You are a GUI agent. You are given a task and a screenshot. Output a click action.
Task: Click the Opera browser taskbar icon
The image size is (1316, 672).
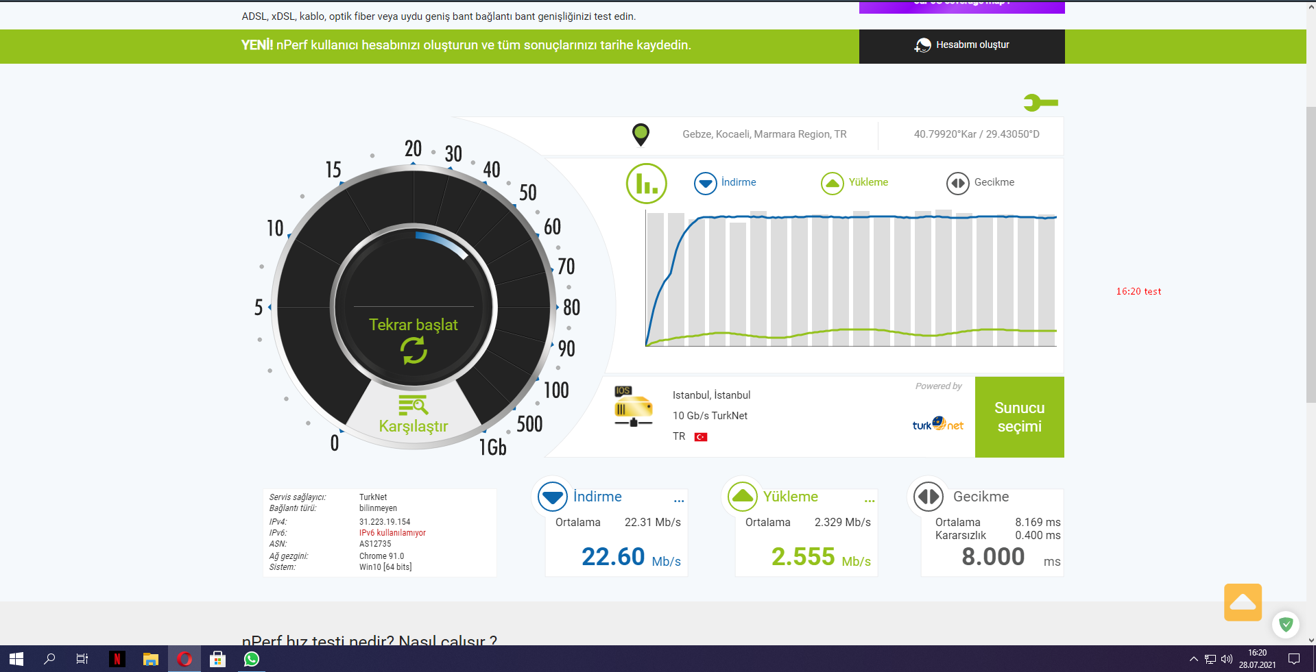(184, 659)
